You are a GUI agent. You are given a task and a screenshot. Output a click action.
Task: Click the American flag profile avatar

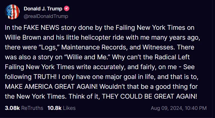point(12,12)
